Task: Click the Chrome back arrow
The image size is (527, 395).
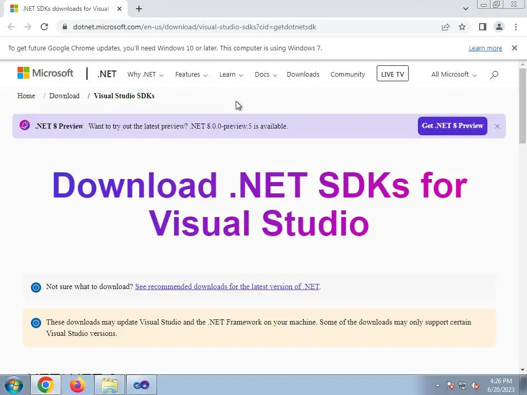Action: click(11, 27)
